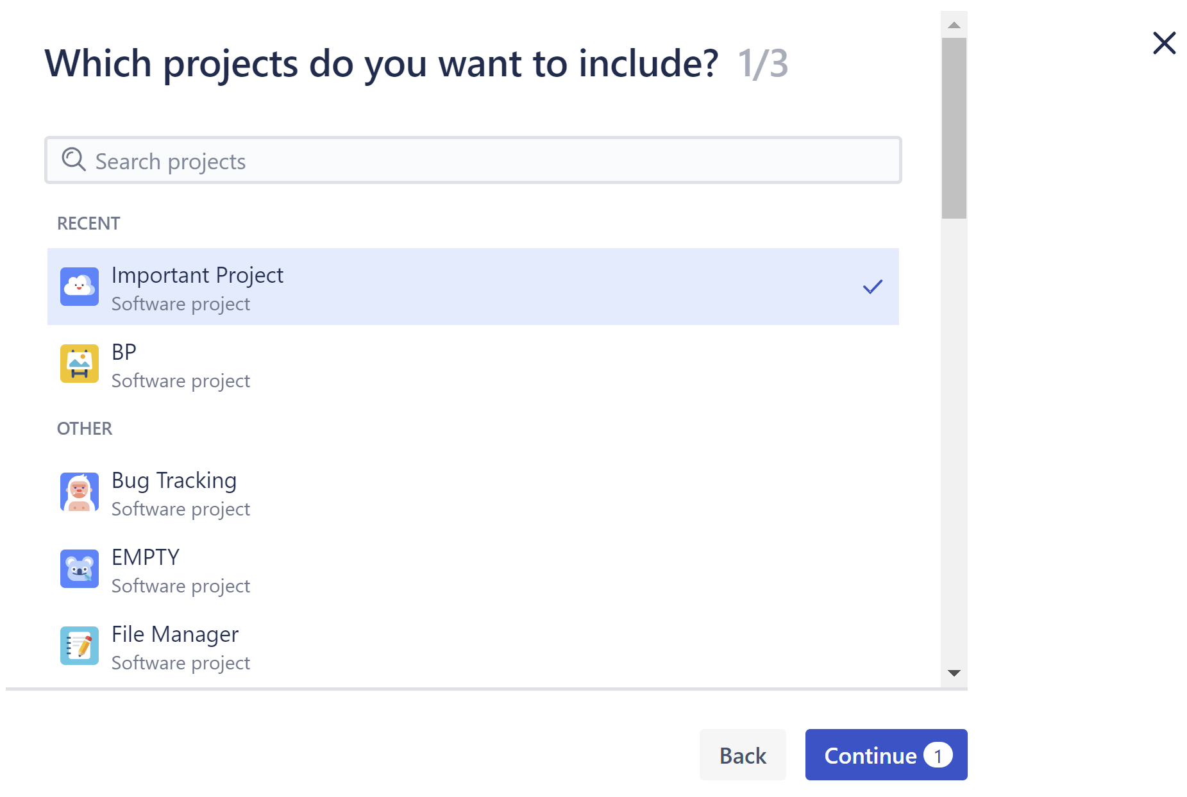Click the EMPTY project koala icon
Screen dimensions: 1187x797
click(79, 569)
